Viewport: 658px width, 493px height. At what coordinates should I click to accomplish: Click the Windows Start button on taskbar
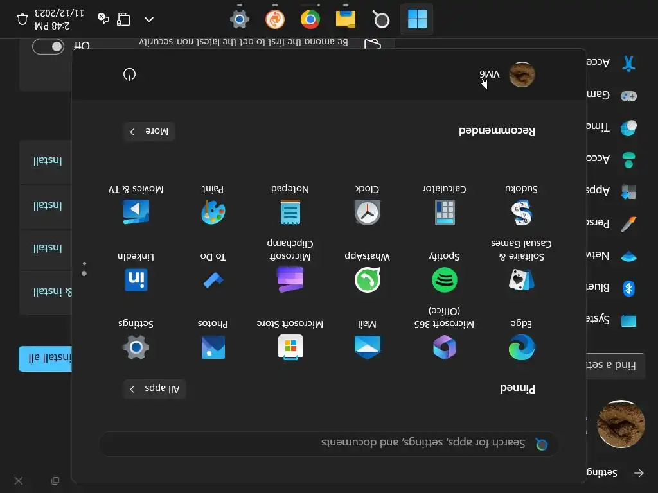[x=417, y=19]
